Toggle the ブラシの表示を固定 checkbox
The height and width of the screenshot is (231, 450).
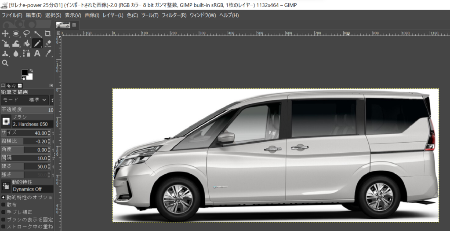4,219
